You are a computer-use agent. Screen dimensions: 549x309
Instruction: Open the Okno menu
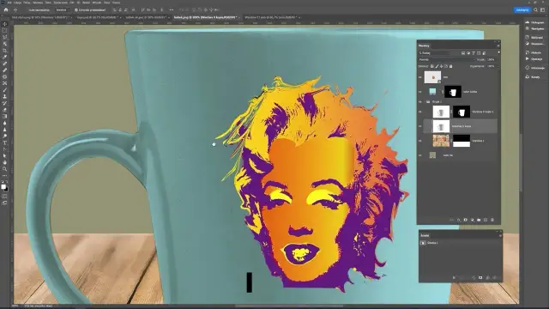(106, 3)
